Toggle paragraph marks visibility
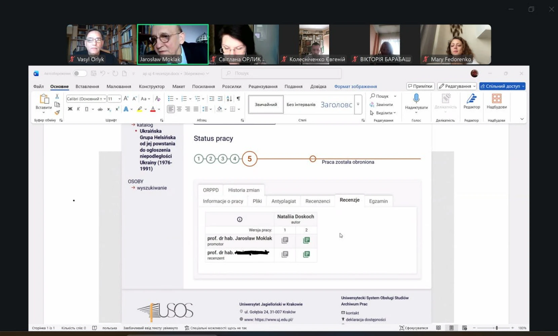Image resolution: width=558 pixels, height=336 pixels. [238, 98]
